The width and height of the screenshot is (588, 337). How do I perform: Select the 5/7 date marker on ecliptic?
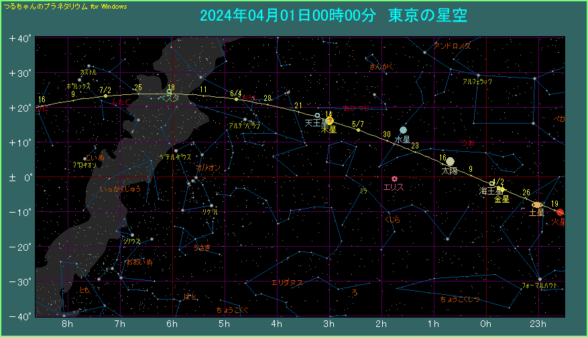pos(358,130)
